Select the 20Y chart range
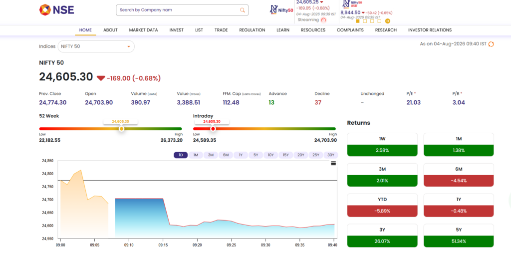This screenshot has width=511, height=255. (301, 155)
